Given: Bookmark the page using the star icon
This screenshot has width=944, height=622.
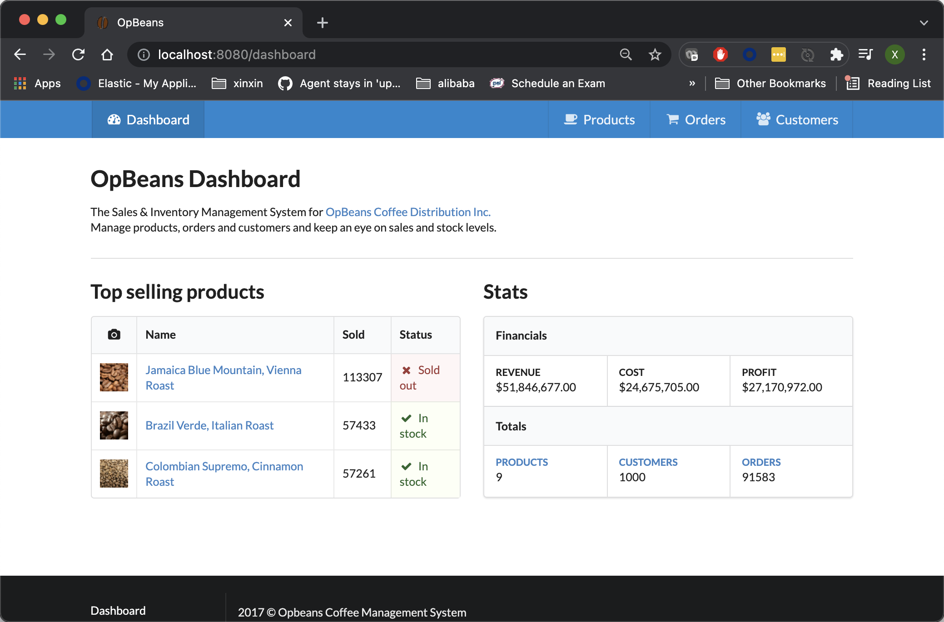Looking at the screenshot, I should pyautogui.click(x=655, y=54).
